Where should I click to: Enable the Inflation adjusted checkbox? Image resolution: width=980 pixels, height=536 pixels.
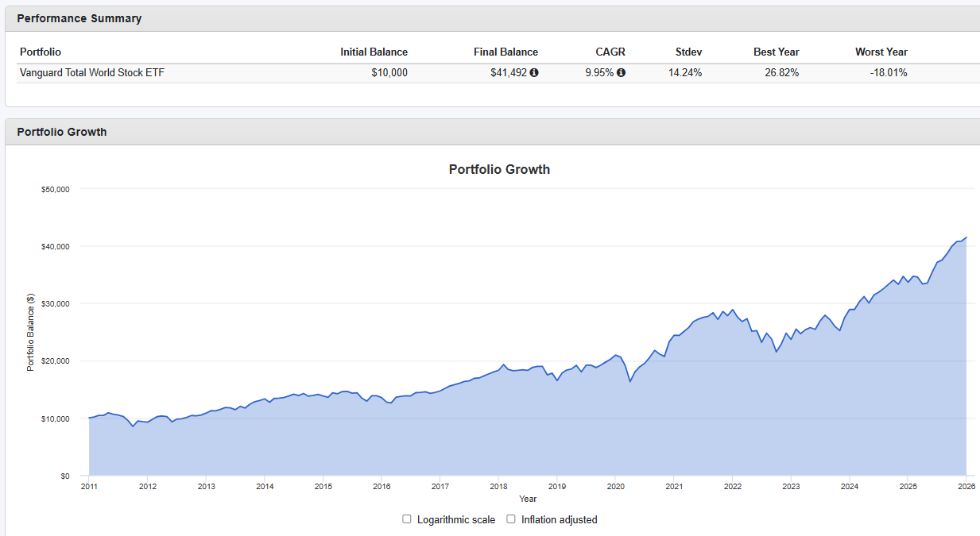coord(511,519)
